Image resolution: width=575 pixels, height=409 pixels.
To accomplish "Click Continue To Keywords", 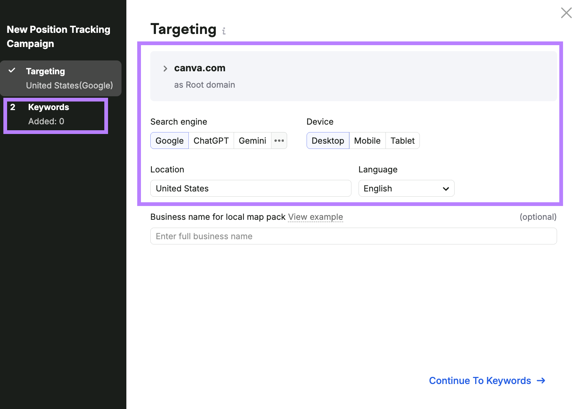I will coord(487,381).
